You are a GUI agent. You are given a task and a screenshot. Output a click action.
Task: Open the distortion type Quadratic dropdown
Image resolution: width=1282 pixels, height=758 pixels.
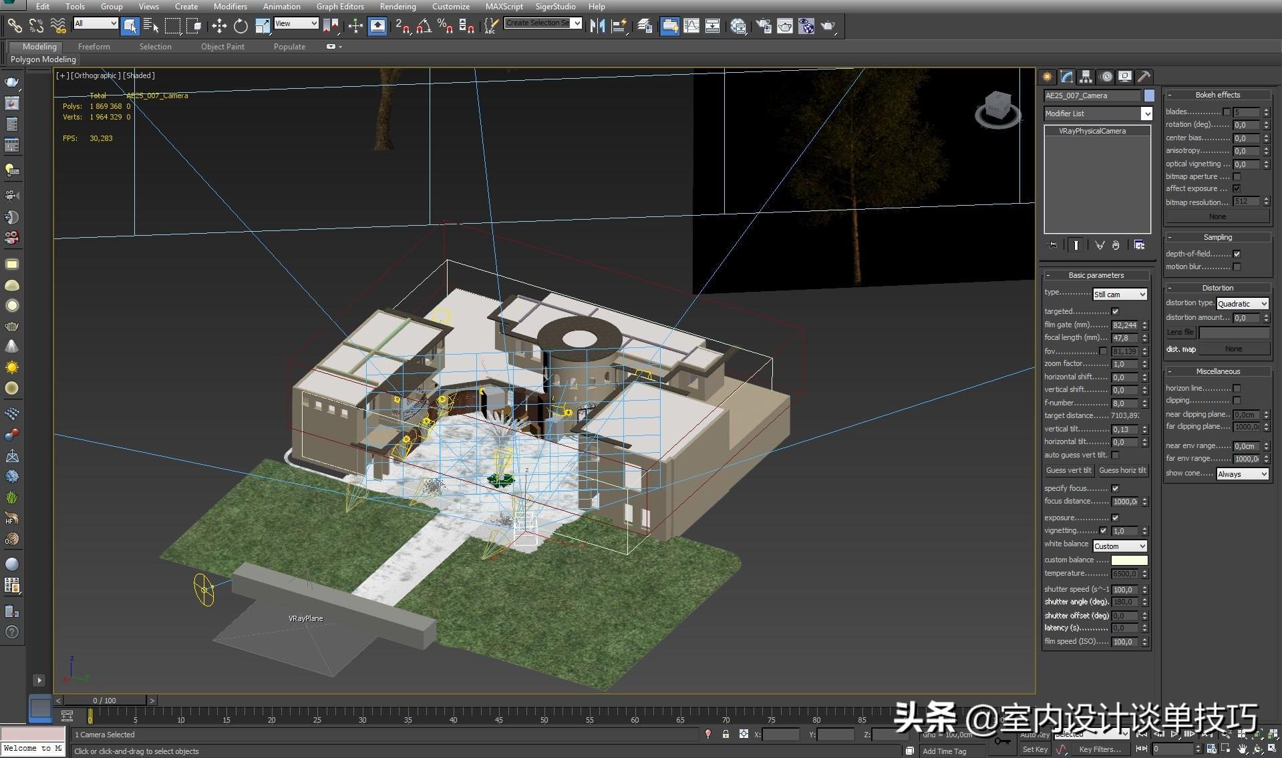point(1242,303)
